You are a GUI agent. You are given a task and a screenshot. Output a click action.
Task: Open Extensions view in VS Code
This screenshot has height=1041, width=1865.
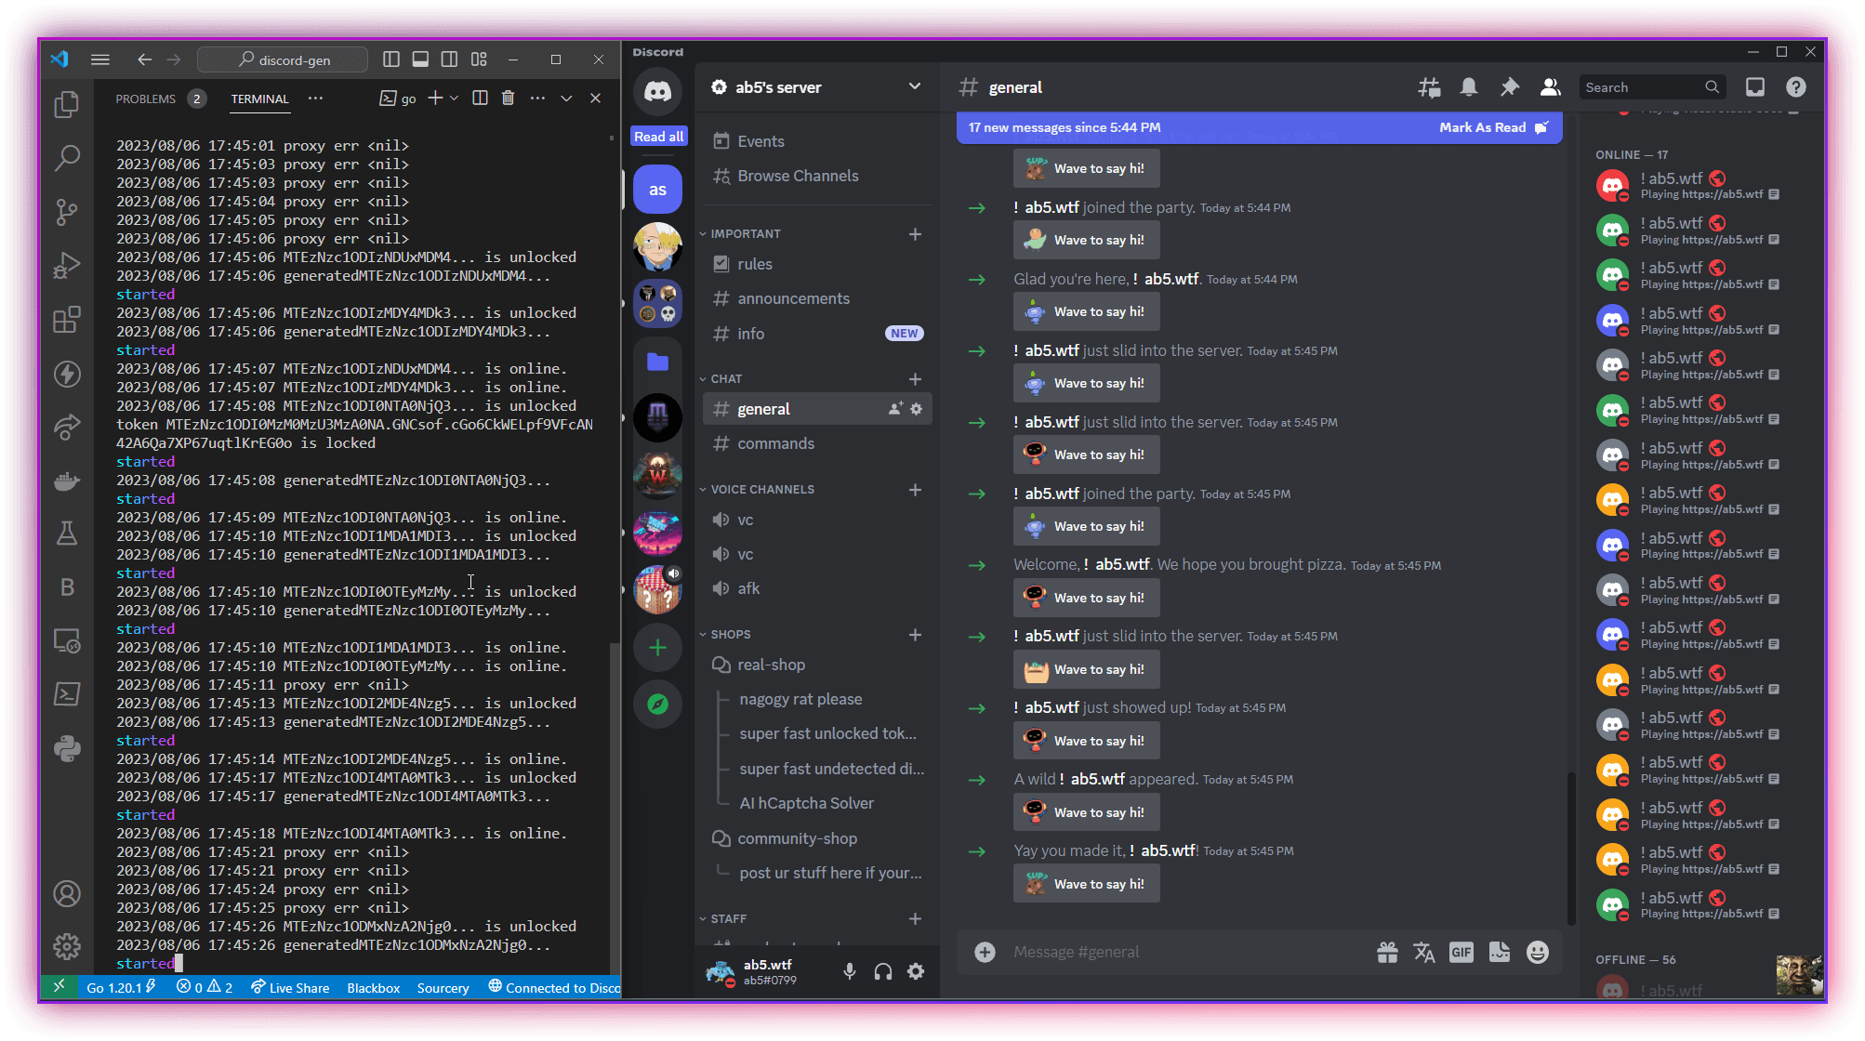point(67,320)
